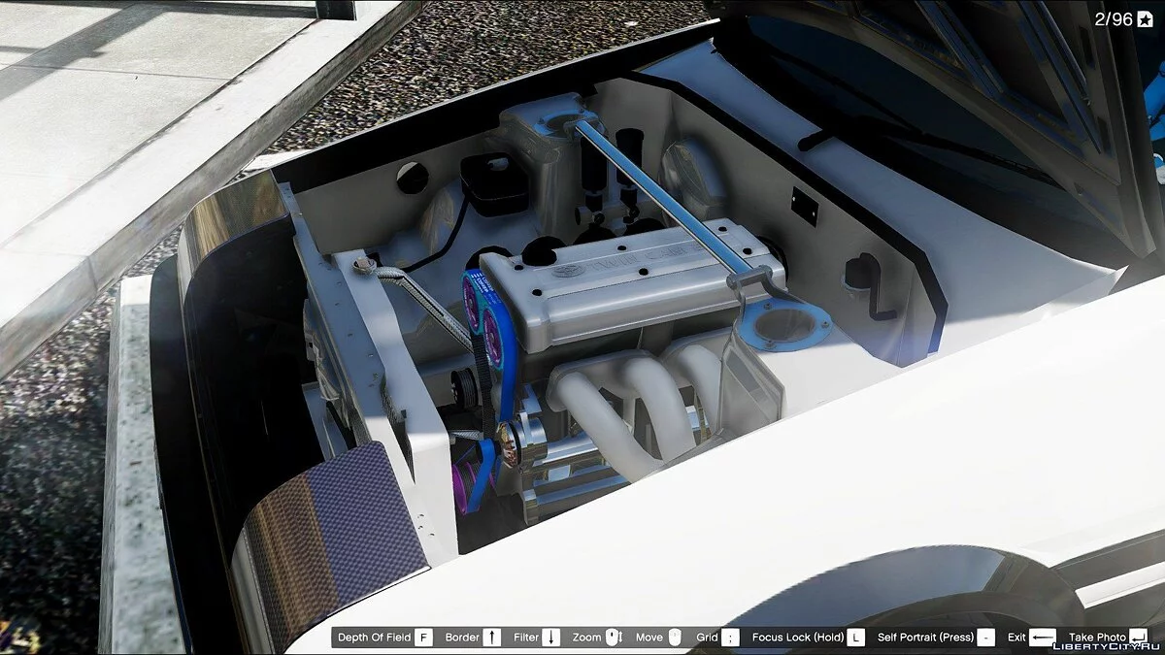Image resolution: width=1165 pixels, height=655 pixels.
Task: Click the semicolon key icon beside Grid
Action: [731, 638]
